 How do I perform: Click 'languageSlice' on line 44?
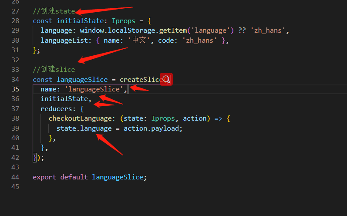coord(118,177)
